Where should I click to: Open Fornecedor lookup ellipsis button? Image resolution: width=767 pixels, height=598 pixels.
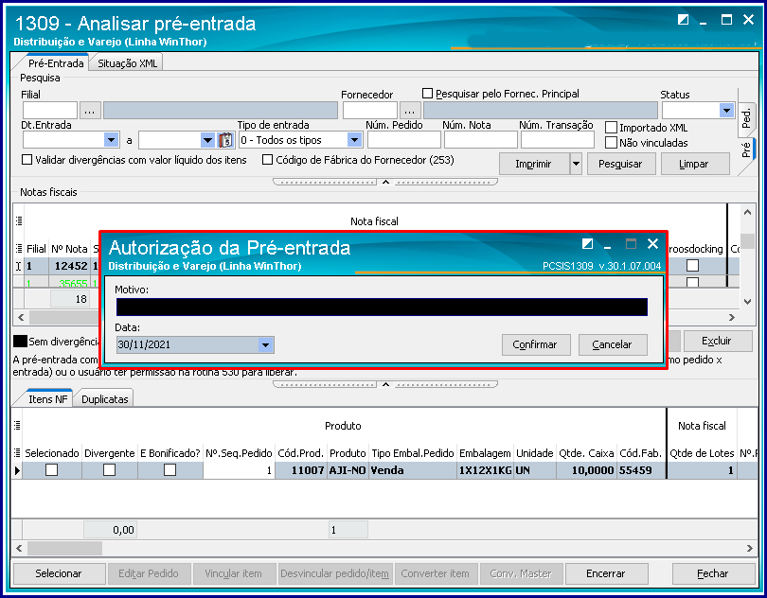click(410, 111)
